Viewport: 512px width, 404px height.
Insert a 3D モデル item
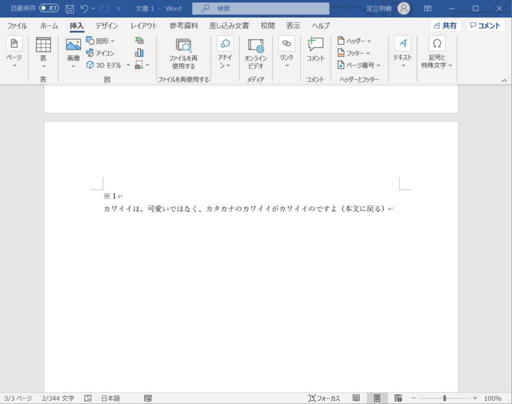(107, 65)
